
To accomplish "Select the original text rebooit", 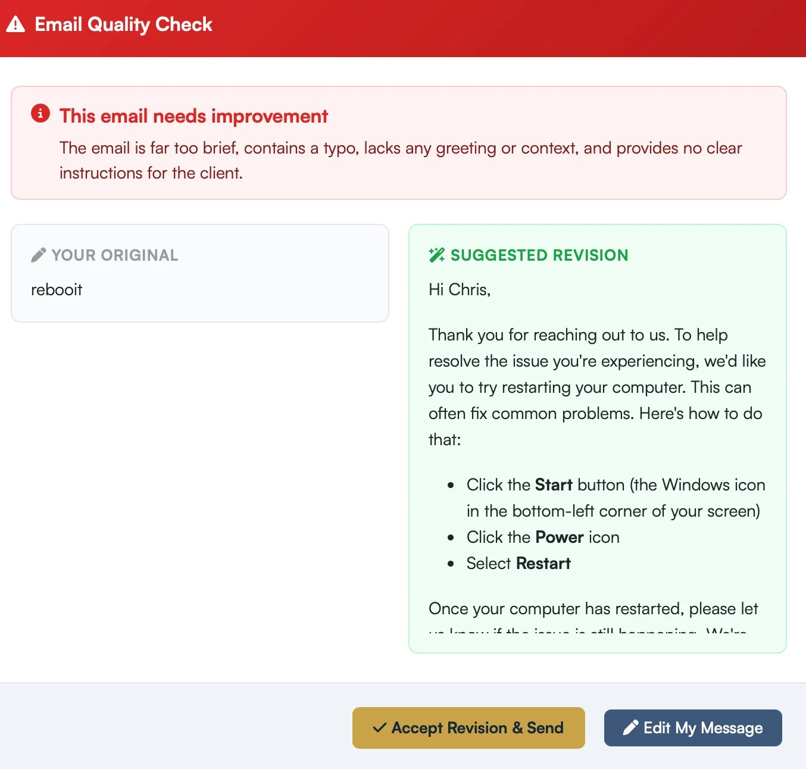I will pos(57,290).
